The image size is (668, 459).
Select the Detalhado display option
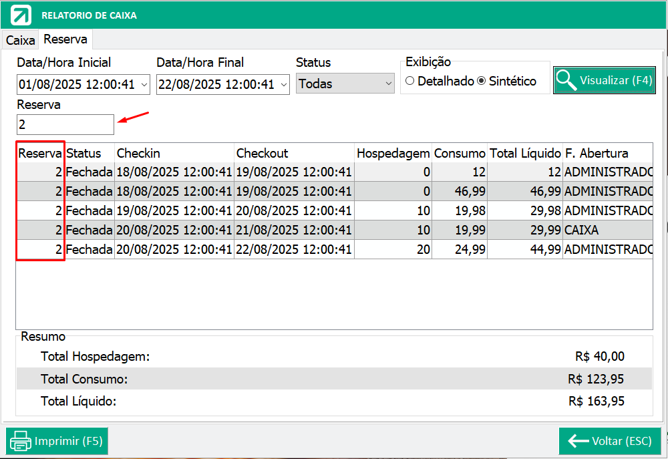[x=410, y=81]
